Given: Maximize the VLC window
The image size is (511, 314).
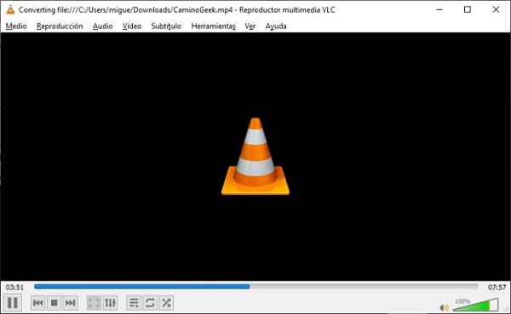Looking at the screenshot, I should click(468, 9).
